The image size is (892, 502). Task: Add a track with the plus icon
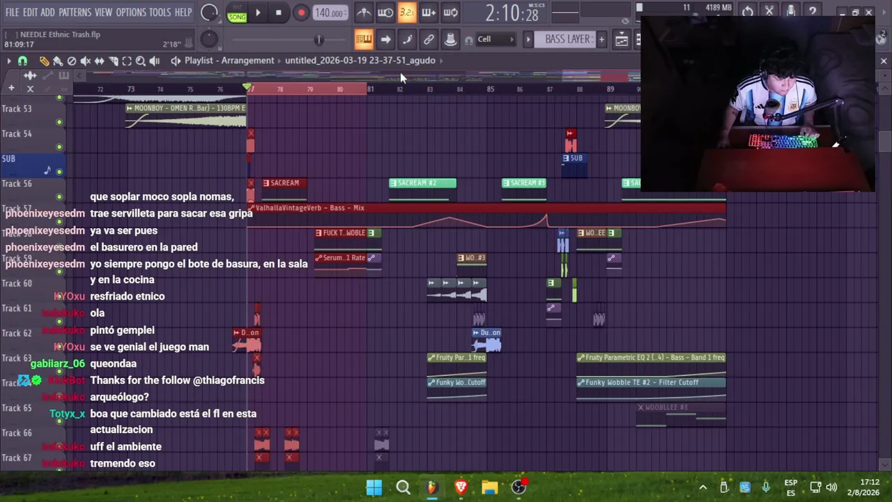(11, 89)
